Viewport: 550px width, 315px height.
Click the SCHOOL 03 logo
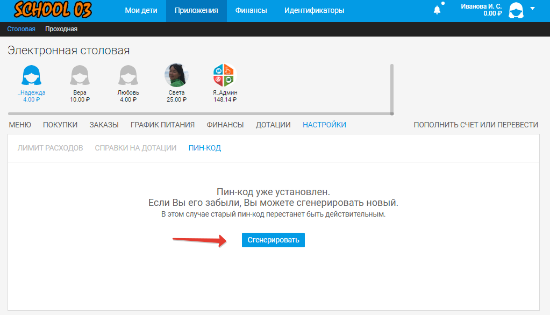[52, 10]
